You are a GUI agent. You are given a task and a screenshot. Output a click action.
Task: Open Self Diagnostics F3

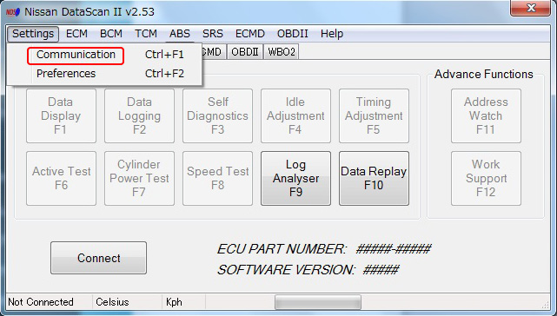tap(217, 116)
